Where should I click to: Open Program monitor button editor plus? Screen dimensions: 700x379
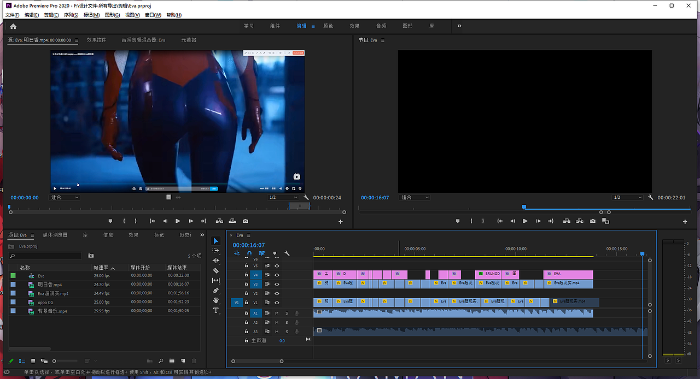pos(685,222)
